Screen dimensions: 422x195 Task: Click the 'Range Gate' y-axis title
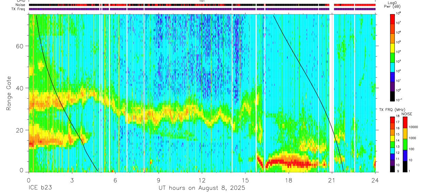8,94
